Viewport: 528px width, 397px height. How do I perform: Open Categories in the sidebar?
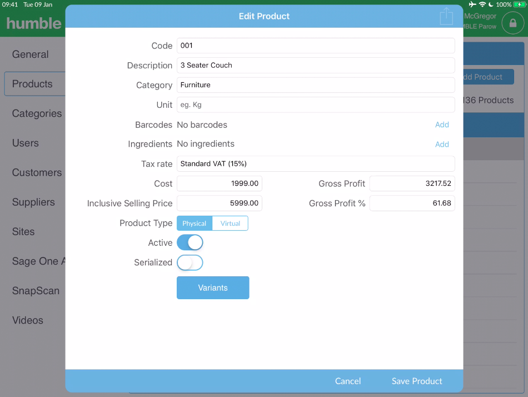coord(37,113)
